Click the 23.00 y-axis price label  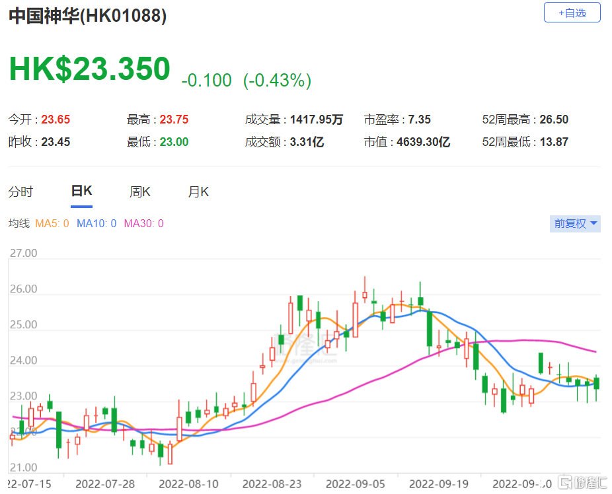(x=23, y=396)
